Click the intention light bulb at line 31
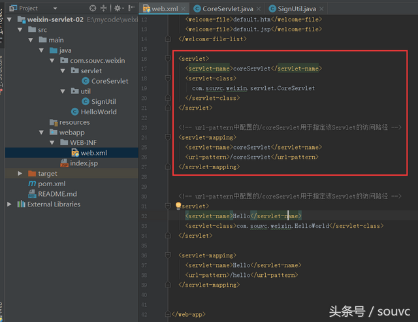Screen dimensions: 418x322 [178, 206]
